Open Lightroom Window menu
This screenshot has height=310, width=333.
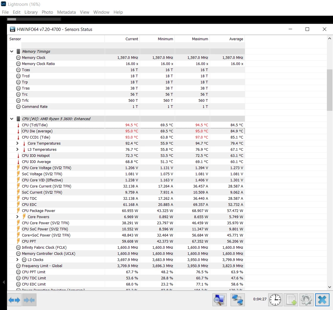(x=101, y=12)
